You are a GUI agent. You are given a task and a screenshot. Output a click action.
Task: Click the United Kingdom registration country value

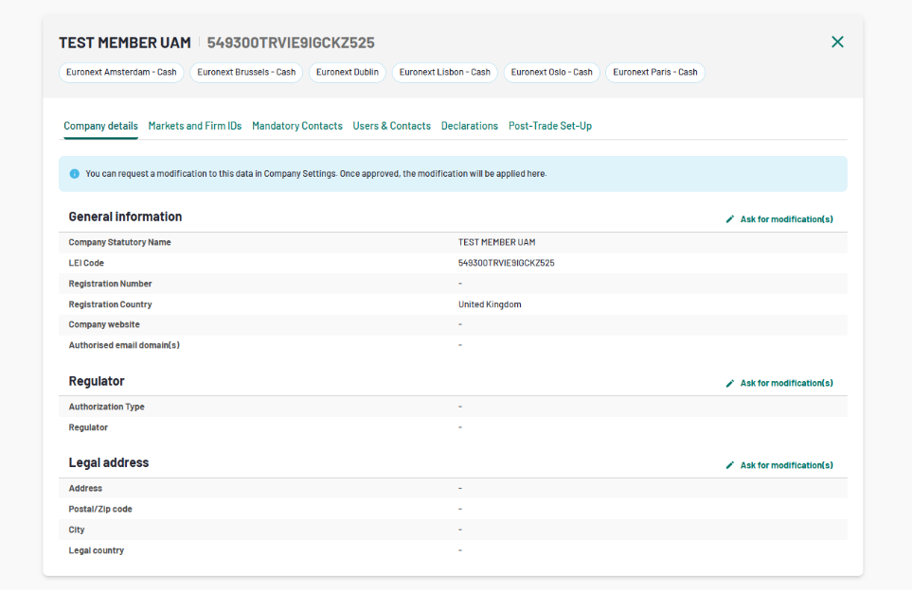coord(490,304)
